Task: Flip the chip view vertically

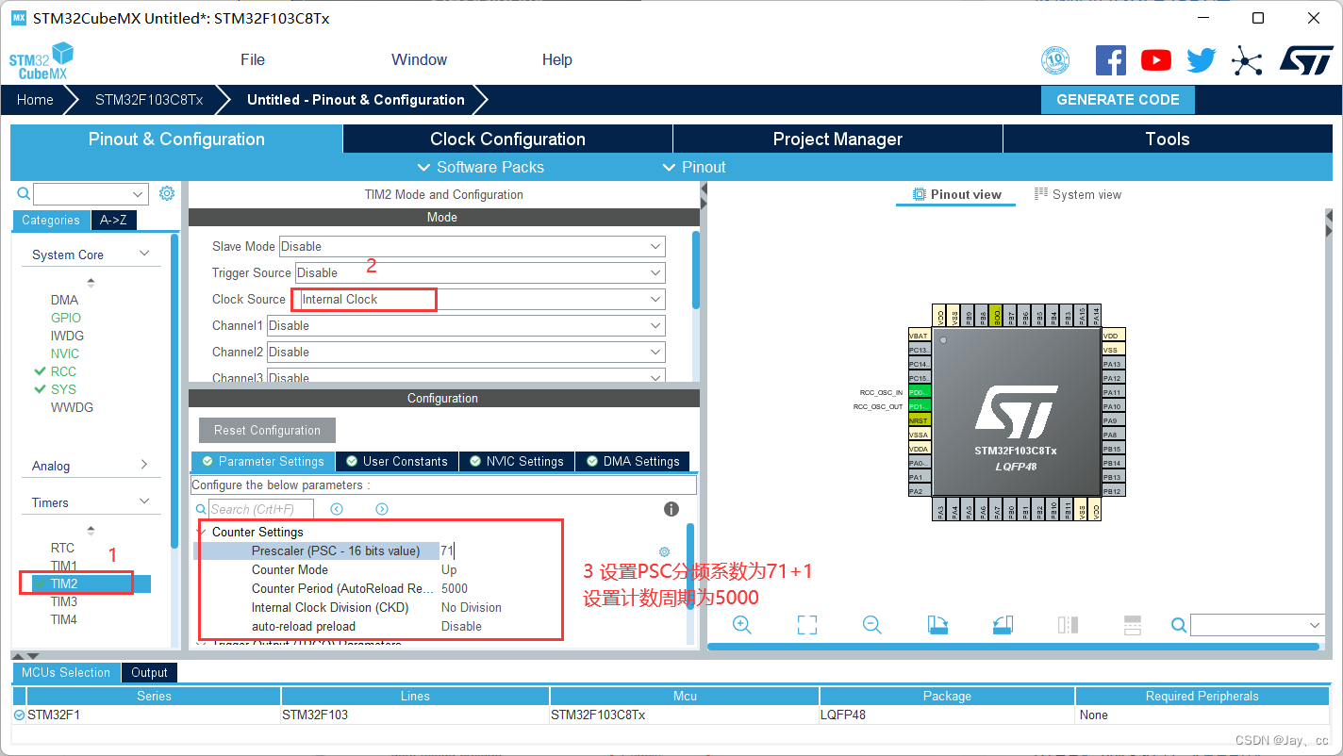Action: [1133, 625]
